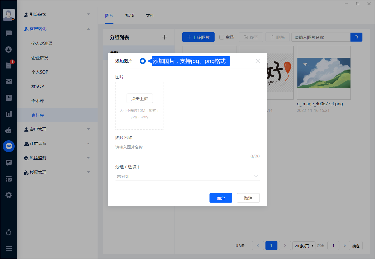Open the mail envelope icon in sidebar
This screenshot has height=259, width=375.
9,82
